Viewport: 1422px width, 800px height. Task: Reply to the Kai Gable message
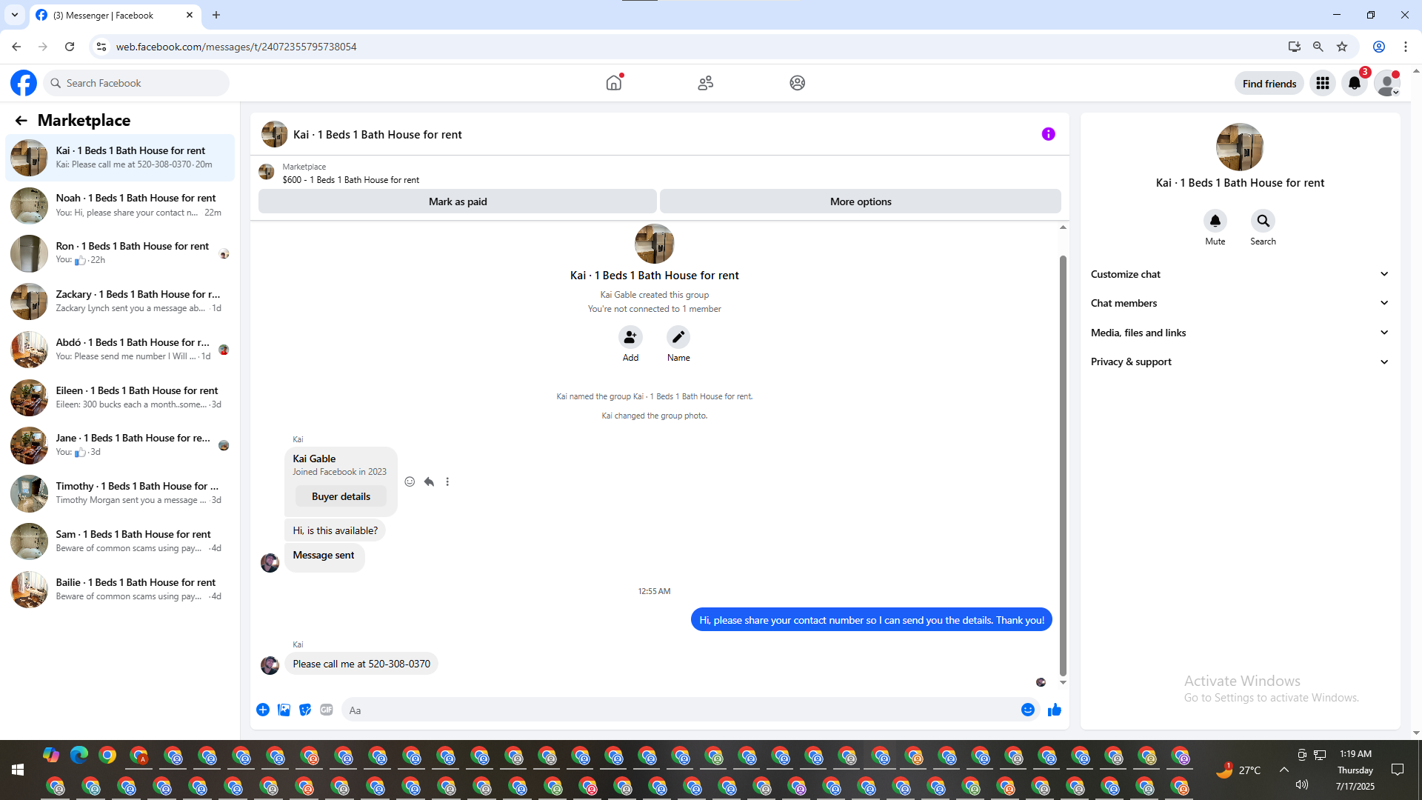point(429,481)
